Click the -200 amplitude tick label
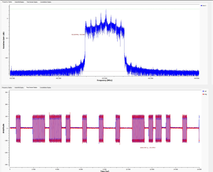This screenshot has height=172, width=213. click(6, 153)
